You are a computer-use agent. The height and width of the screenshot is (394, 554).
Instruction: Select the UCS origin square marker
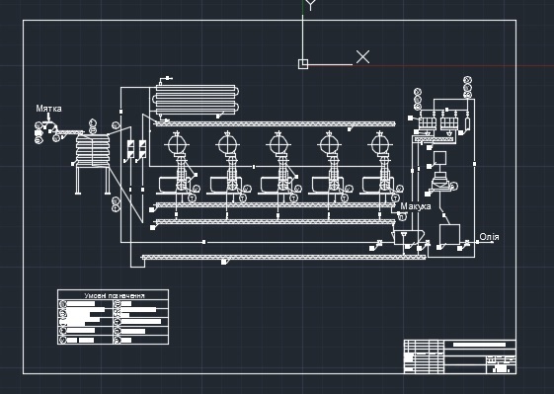pos(303,64)
